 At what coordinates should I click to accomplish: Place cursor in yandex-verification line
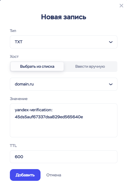(x=34, y=110)
